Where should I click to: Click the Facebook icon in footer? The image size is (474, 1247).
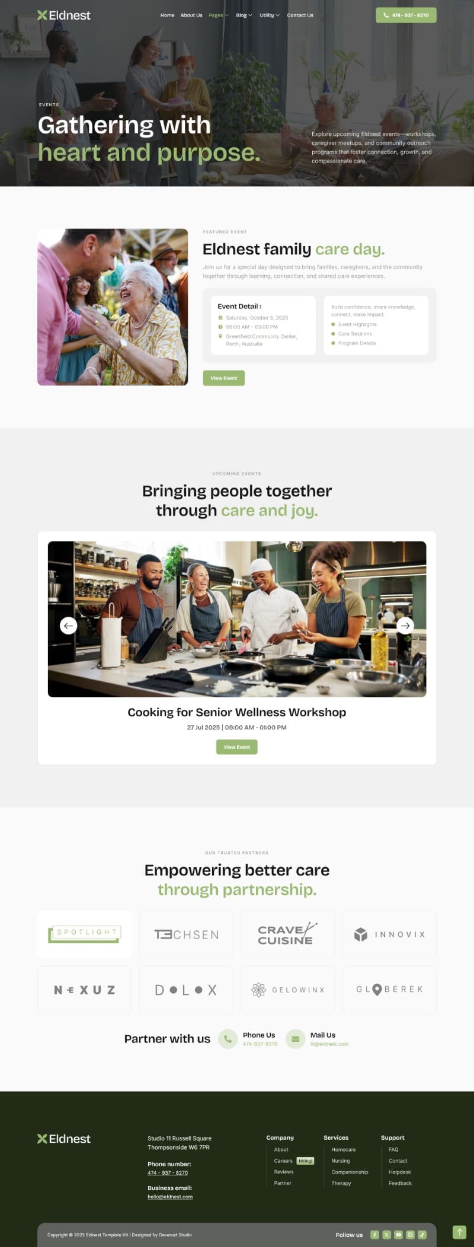(374, 1235)
